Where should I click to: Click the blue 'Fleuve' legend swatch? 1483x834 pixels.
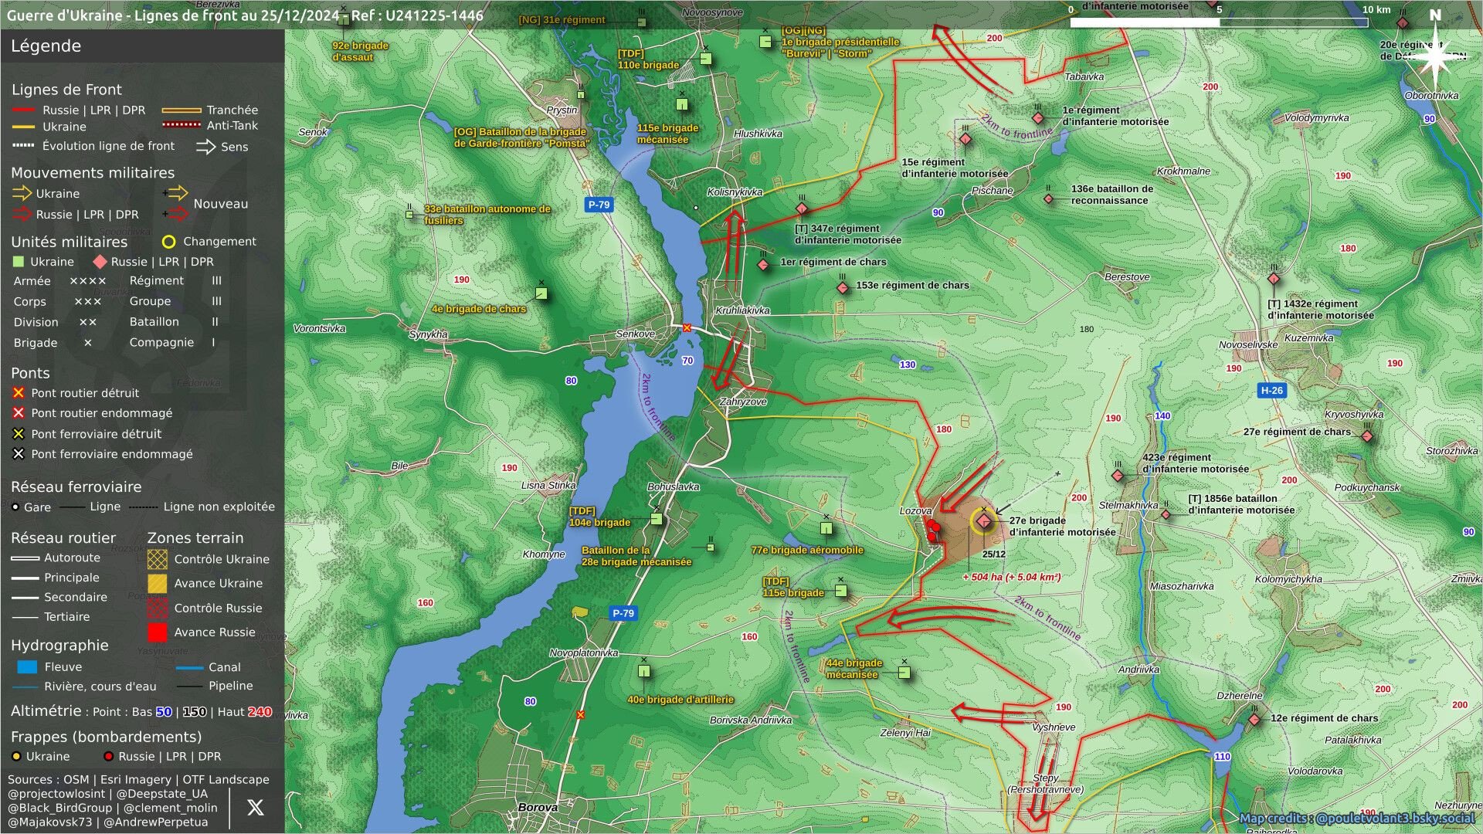pos(27,667)
